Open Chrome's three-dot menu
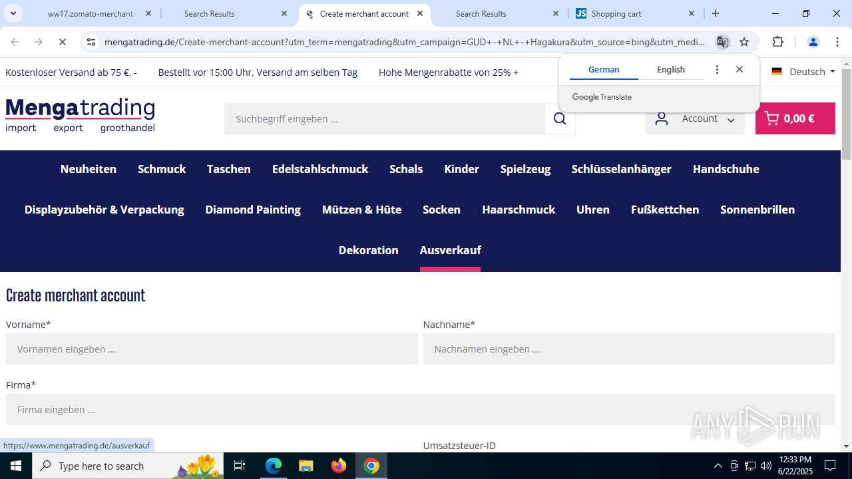The width and height of the screenshot is (852, 479). pos(837,42)
